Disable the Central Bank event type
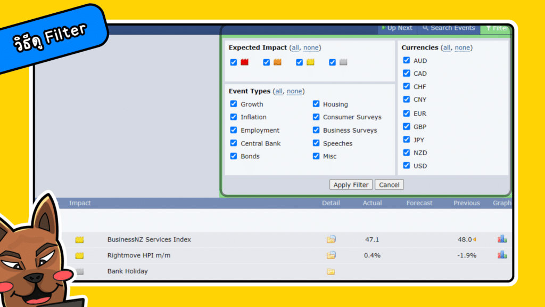The height and width of the screenshot is (307, 545). 234,143
